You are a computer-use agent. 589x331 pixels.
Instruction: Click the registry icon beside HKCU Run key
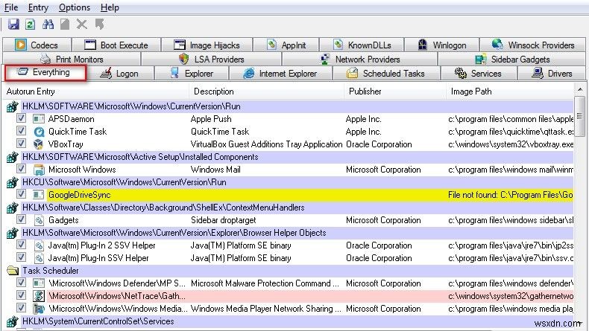[12, 182]
